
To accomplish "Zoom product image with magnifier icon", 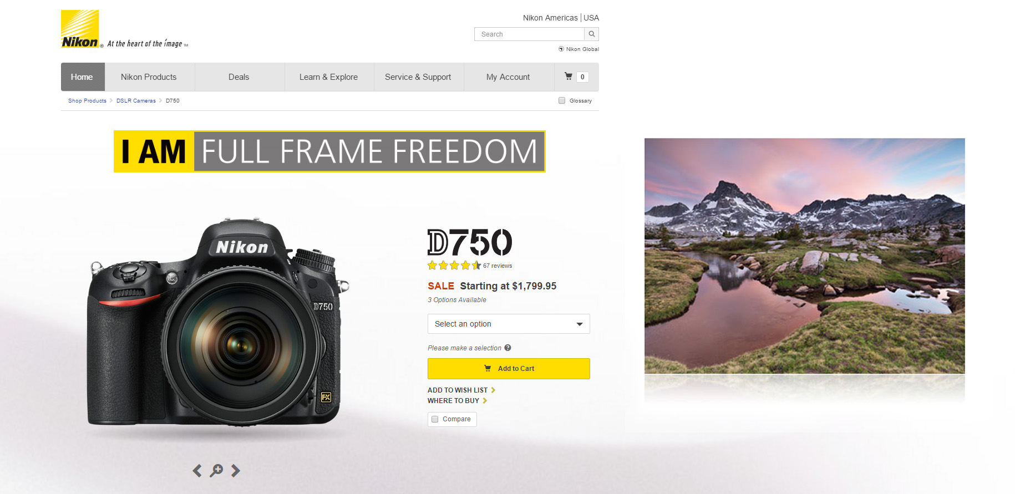I will (216, 471).
